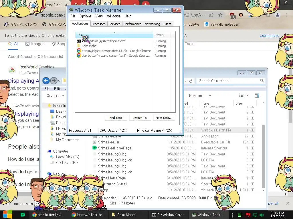This screenshot has width=293, height=219.
Task: Click the Forward arrow in Explorer window
Action: [x=54, y=81]
